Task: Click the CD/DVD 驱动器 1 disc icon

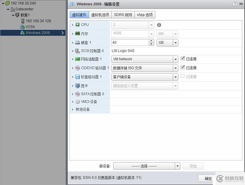Action: (77, 68)
